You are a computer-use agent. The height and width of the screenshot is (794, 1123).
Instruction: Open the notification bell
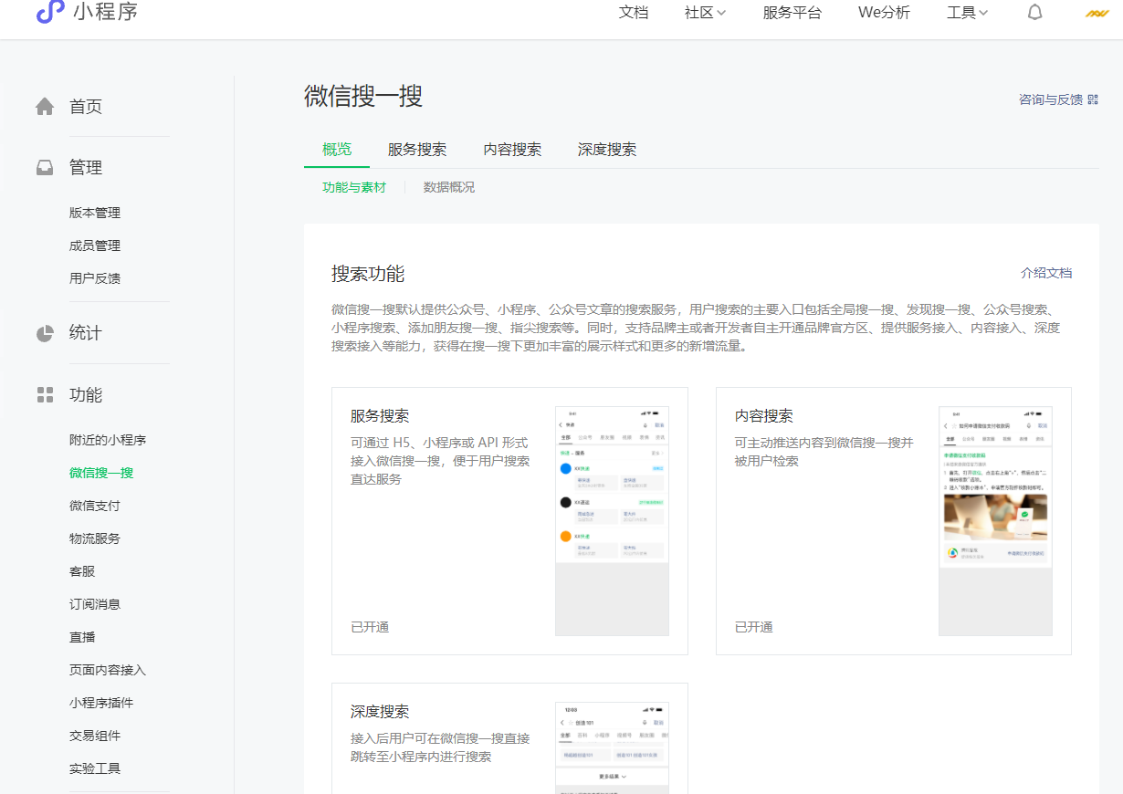(1034, 12)
